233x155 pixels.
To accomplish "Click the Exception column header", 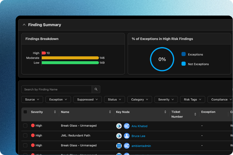I will click(208, 112).
